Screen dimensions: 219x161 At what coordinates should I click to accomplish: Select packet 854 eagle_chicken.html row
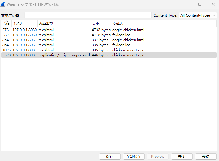[x=109, y=40]
